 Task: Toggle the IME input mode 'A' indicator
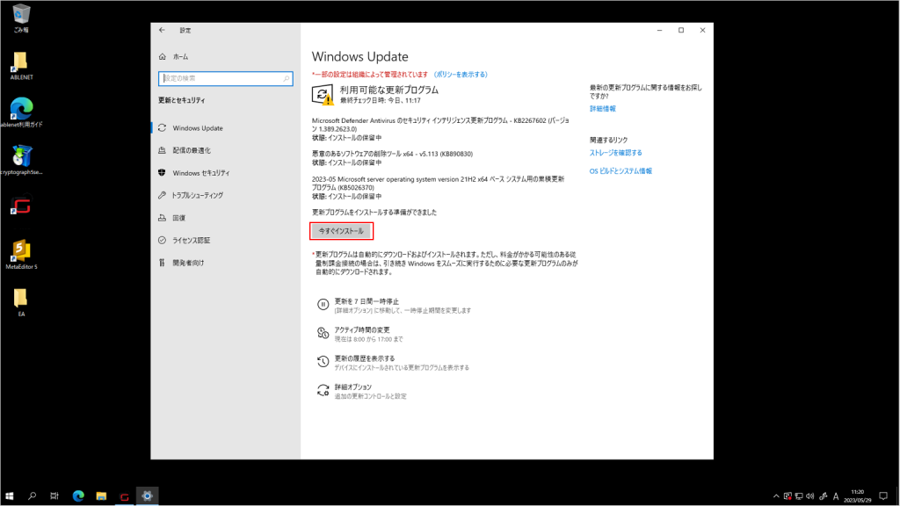[x=836, y=496]
